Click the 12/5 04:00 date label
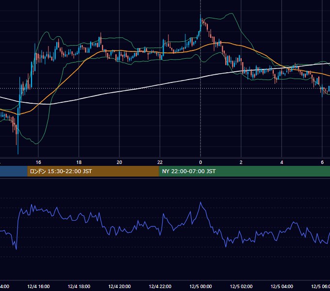330x291 pixels. tap(282, 286)
